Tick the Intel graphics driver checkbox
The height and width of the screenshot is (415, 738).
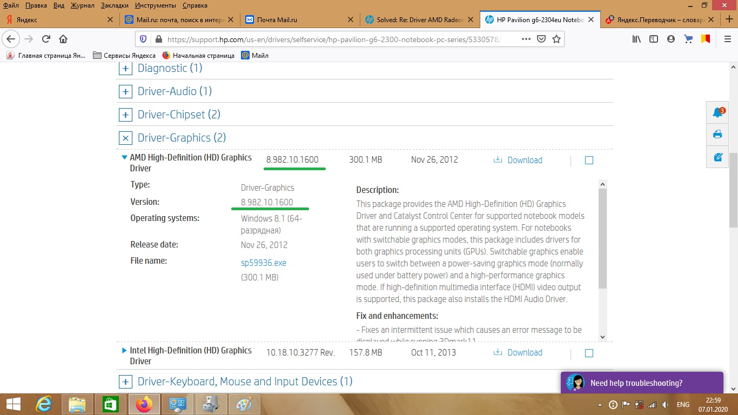click(x=589, y=353)
